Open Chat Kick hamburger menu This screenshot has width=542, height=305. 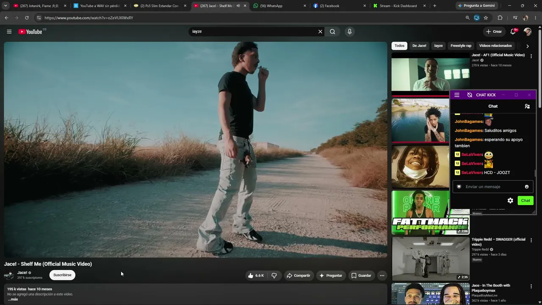click(457, 95)
